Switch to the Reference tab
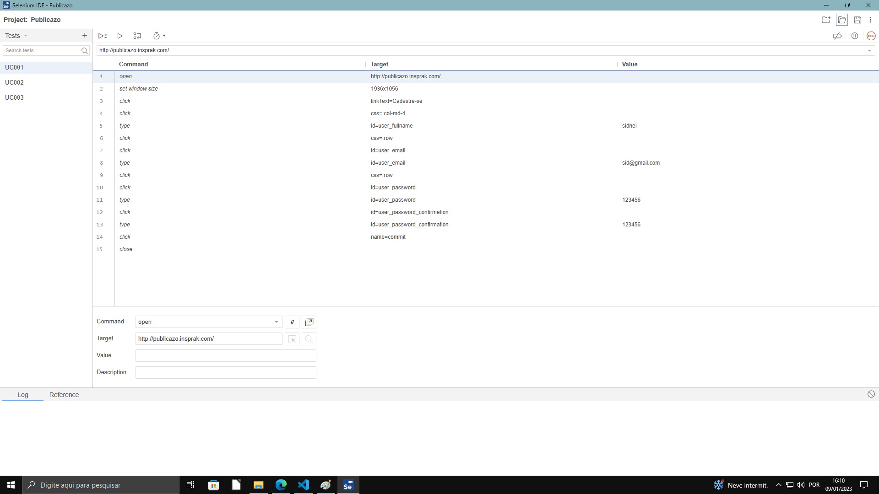Viewport: 879px width, 494px height. [x=64, y=395]
